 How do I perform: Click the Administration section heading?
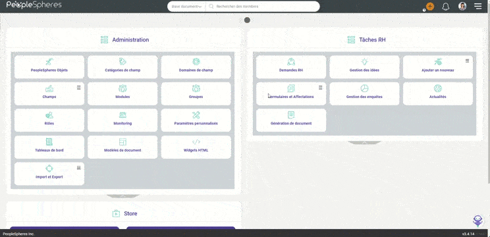[x=130, y=39]
